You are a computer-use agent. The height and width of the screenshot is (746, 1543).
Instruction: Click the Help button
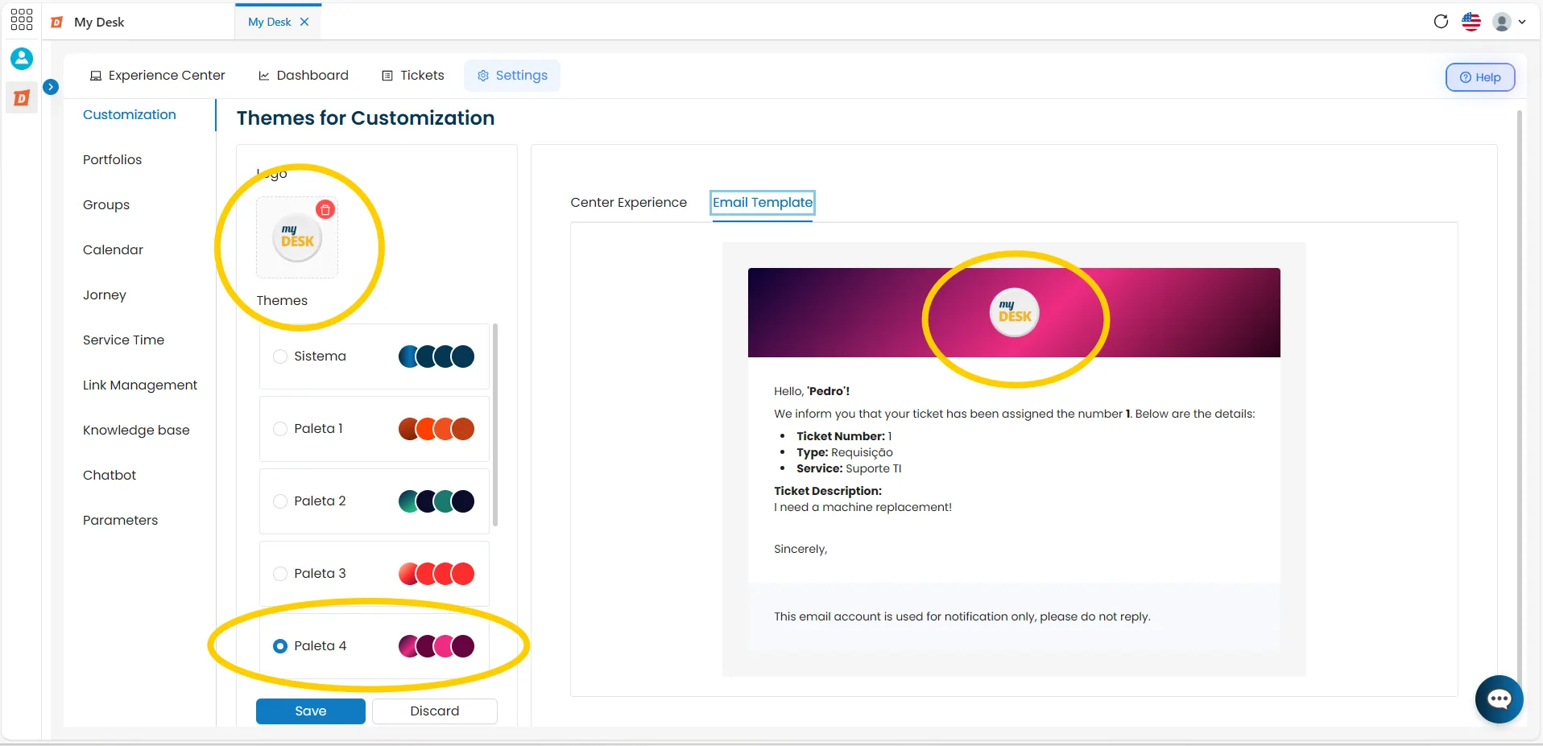(1480, 77)
